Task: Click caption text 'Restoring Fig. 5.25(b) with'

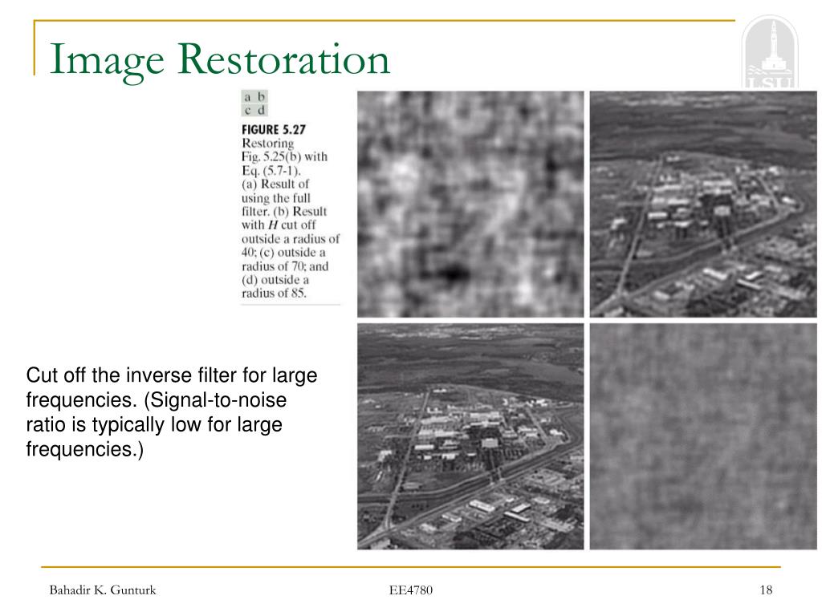Action: 284,150
